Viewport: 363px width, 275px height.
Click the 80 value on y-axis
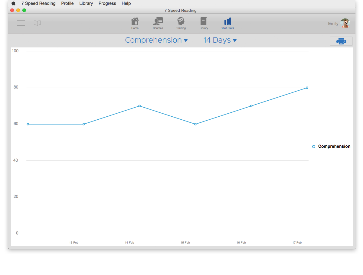coord(16,87)
